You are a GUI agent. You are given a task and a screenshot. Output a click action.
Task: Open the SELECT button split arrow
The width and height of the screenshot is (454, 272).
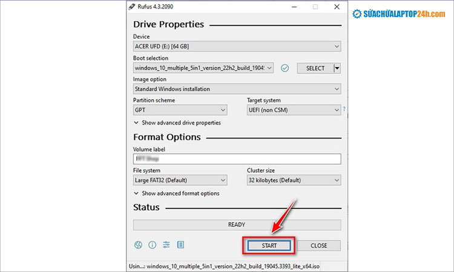click(337, 68)
